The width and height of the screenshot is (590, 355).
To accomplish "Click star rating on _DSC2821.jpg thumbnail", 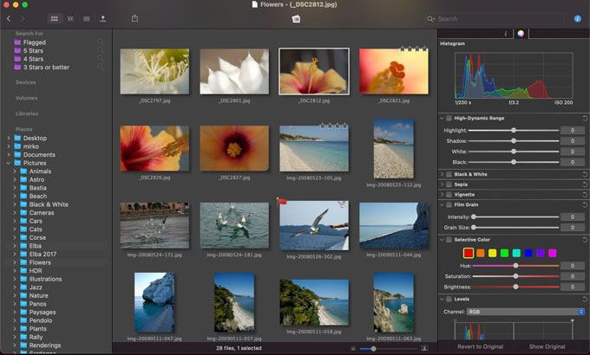I will (x=414, y=48).
